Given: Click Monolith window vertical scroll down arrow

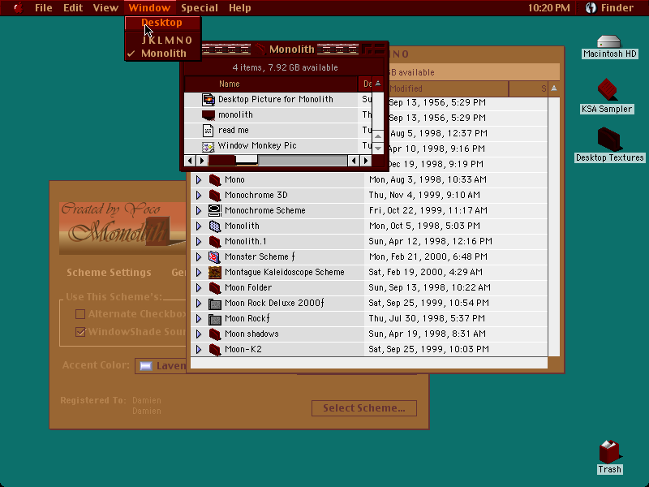Looking at the screenshot, I should (x=378, y=148).
